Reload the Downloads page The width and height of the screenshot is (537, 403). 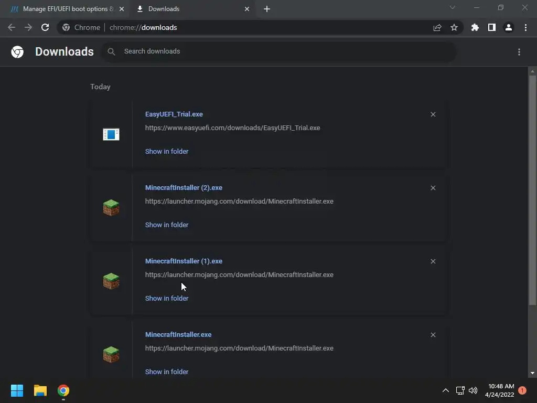45,27
